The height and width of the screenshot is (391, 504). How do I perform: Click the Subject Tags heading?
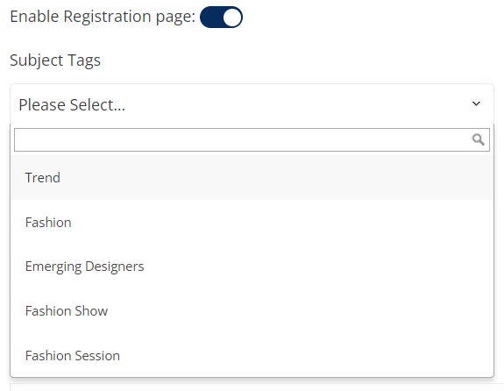tap(55, 60)
